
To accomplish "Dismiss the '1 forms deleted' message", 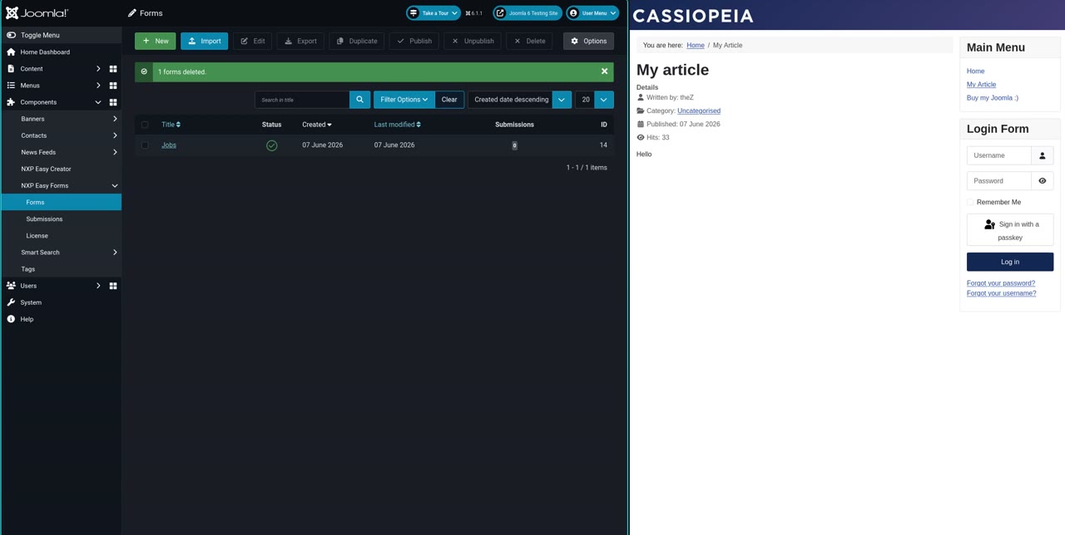I will (605, 71).
